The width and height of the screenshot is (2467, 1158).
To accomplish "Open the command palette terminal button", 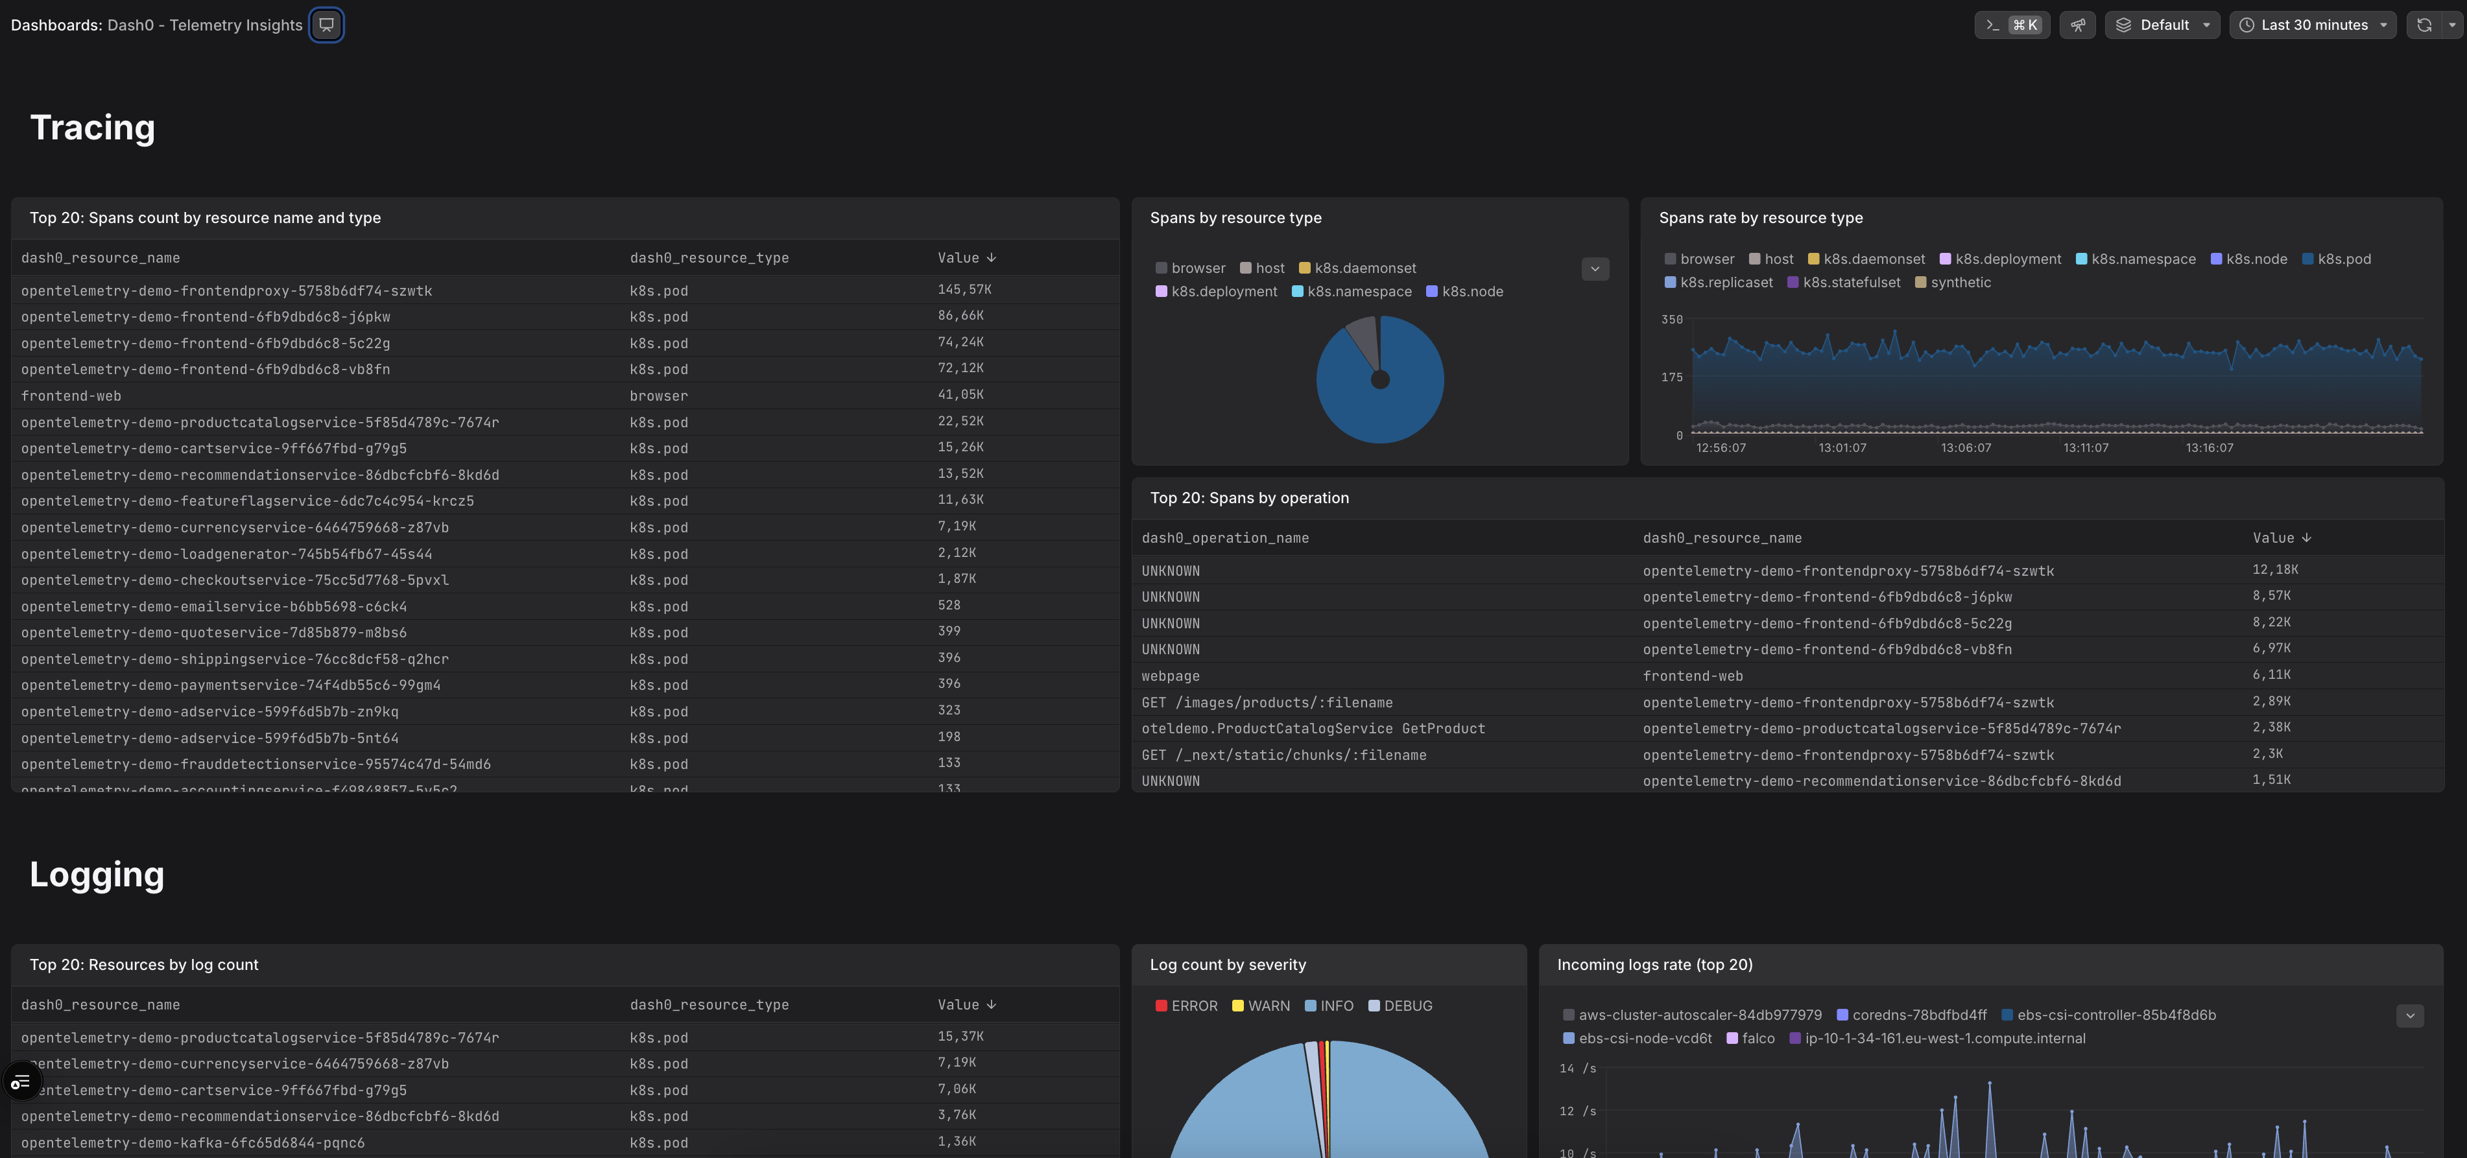I will [2011, 25].
